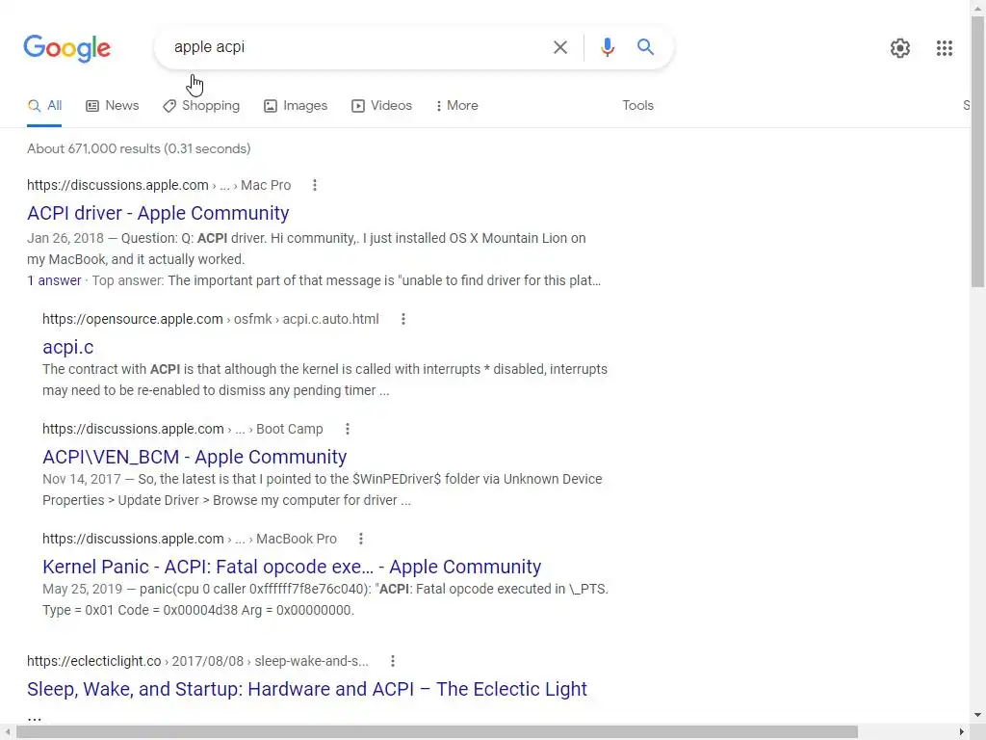Submit search with the magnifier icon
This screenshot has height=740, width=986.
pyautogui.click(x=645, y=46)
